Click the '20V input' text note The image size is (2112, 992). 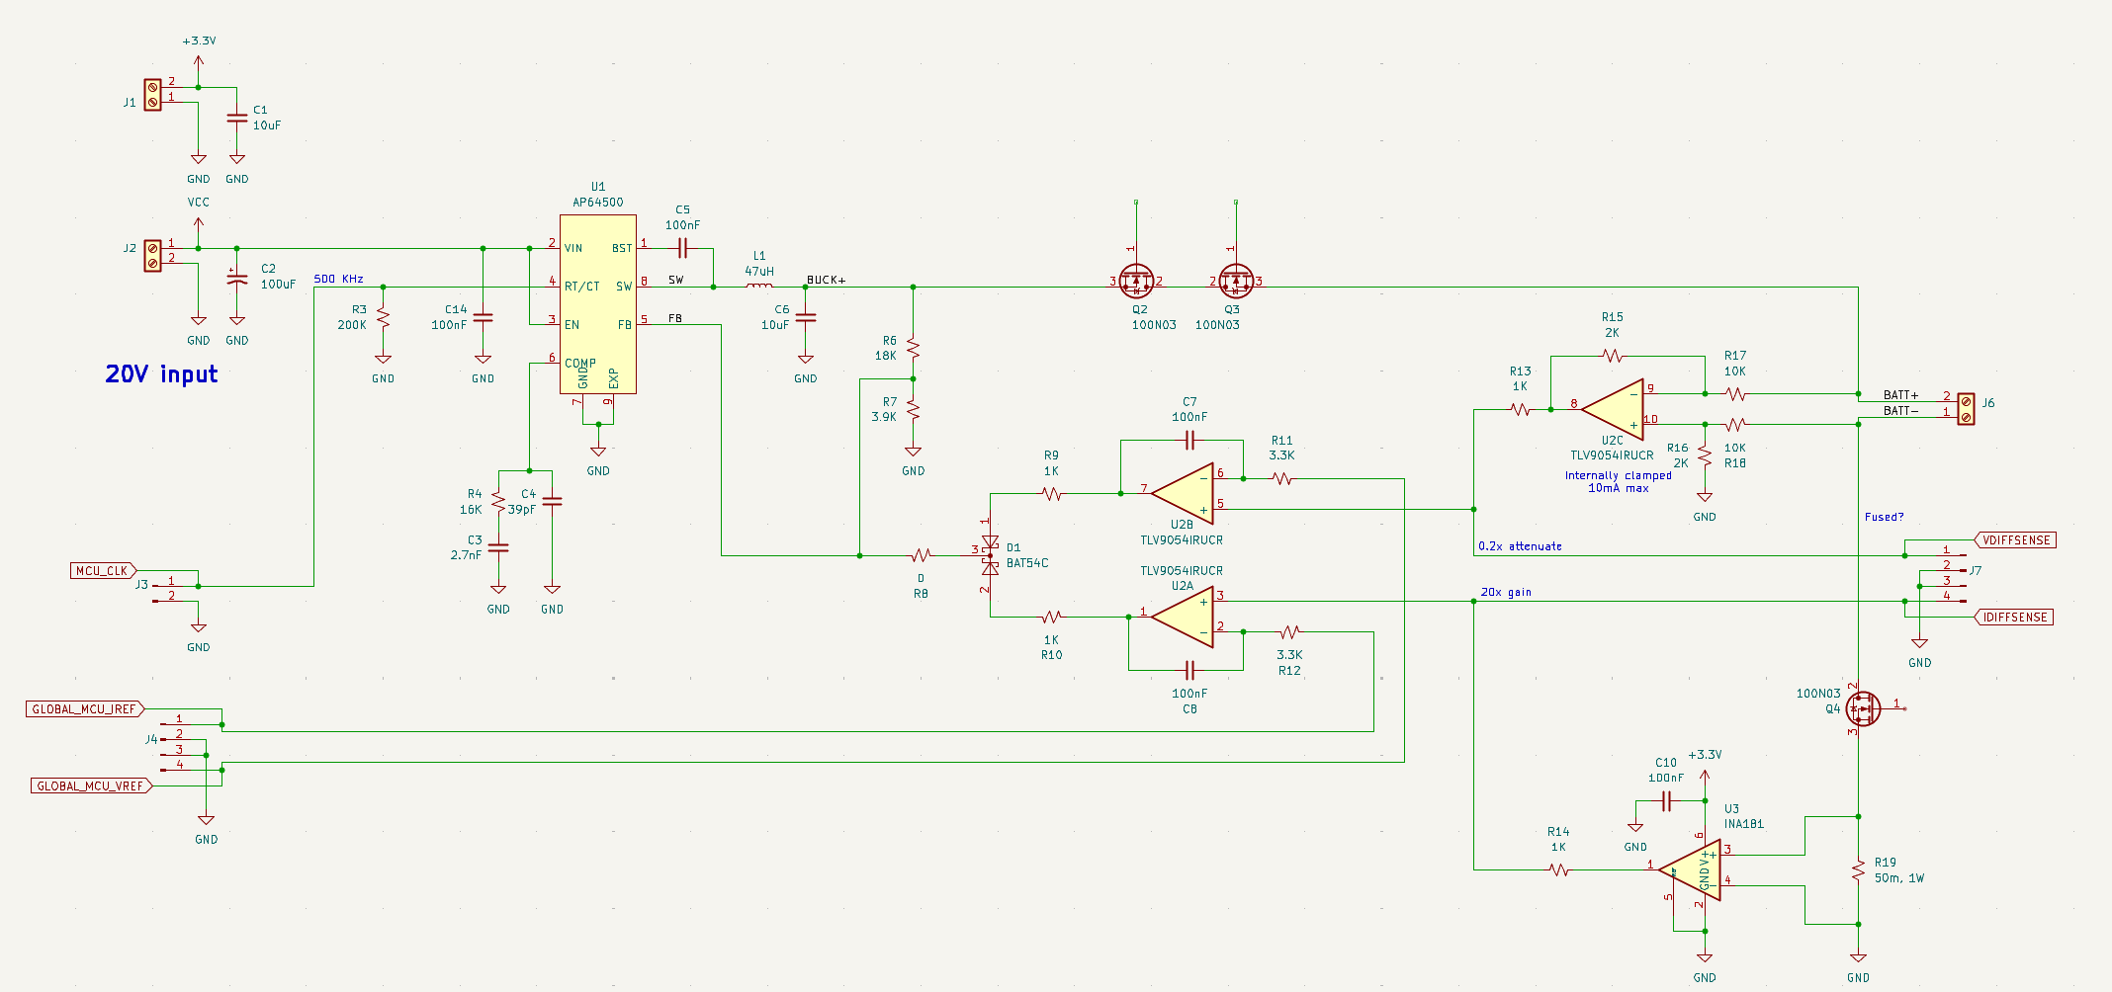(161, 374)
